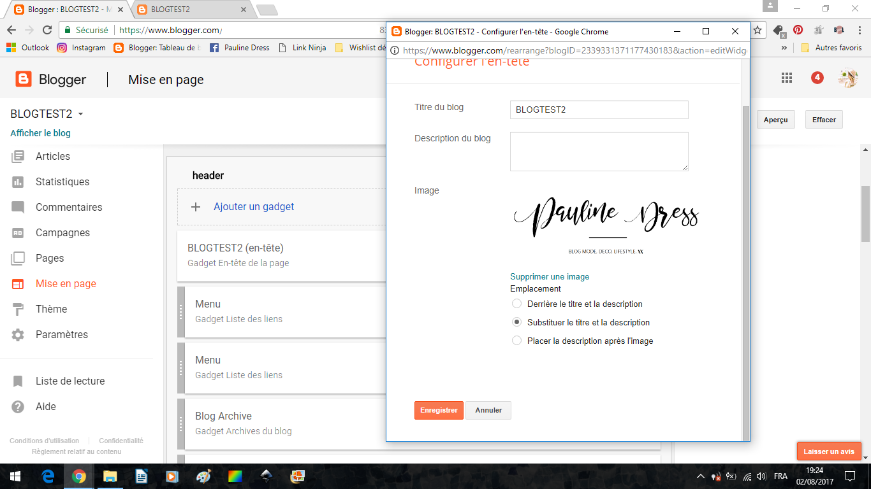
Task: Click the Aide question mark icon
Action: (x=18, y=407)
